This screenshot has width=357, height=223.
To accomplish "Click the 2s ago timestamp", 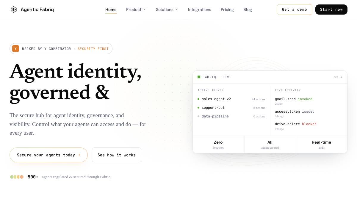I will (x=279, y=104).
